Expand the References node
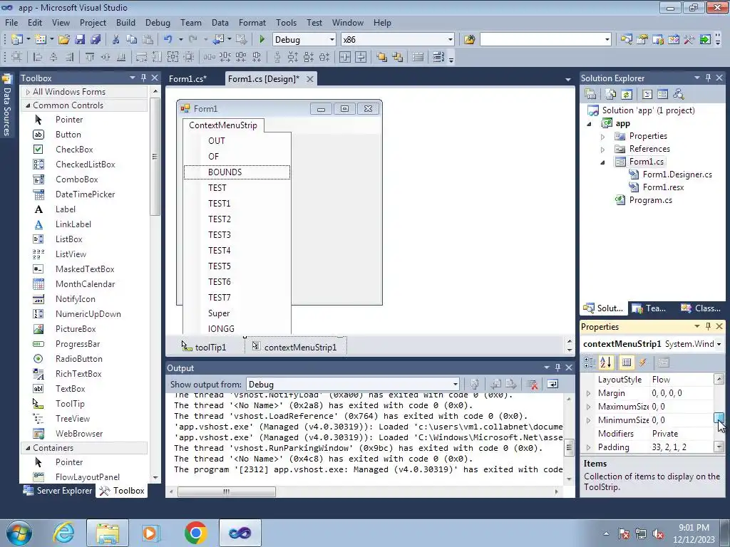Image resolution: width=730 pixels, height=547 pixels. tap(602, 150)
